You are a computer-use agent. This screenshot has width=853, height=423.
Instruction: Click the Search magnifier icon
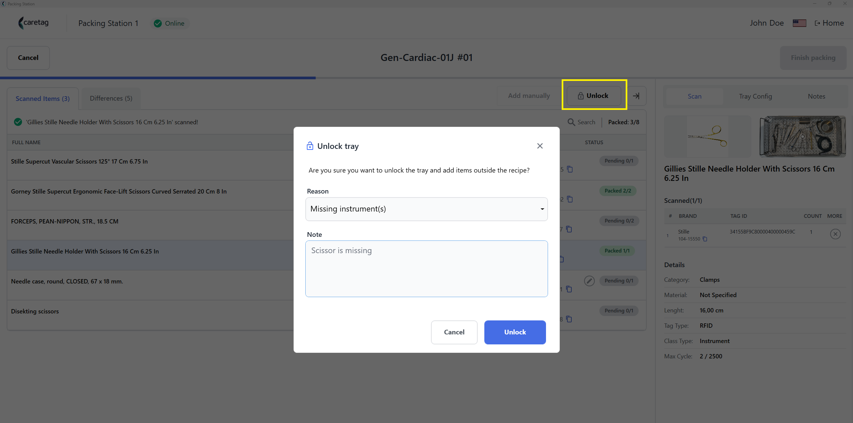[x=571, y=122]
